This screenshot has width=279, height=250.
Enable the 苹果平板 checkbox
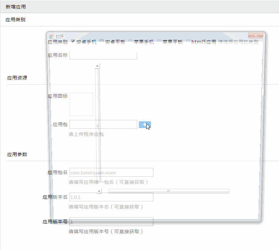(x=159, y=41)
